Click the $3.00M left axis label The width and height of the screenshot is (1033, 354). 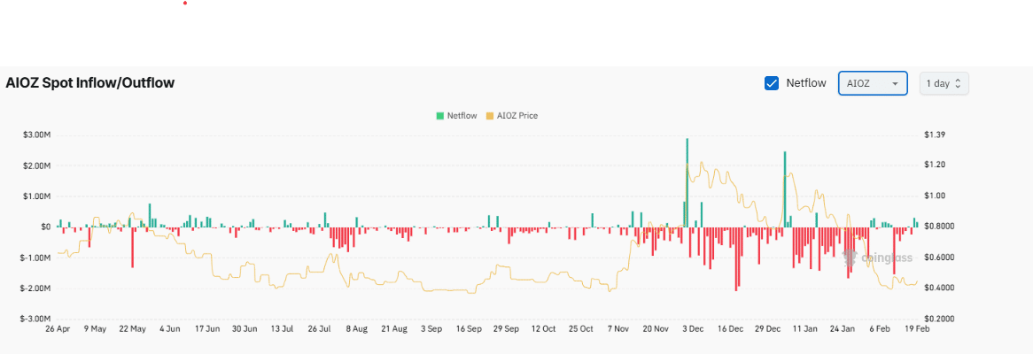point(36,135)
